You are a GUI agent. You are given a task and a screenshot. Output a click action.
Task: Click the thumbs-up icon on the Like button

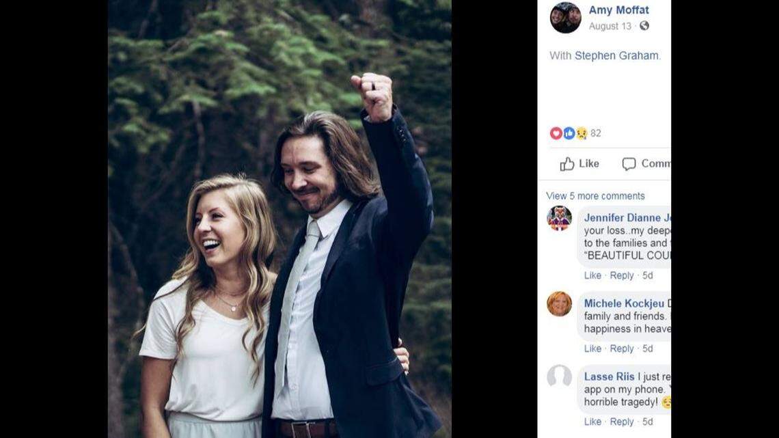tap(568, 163)
